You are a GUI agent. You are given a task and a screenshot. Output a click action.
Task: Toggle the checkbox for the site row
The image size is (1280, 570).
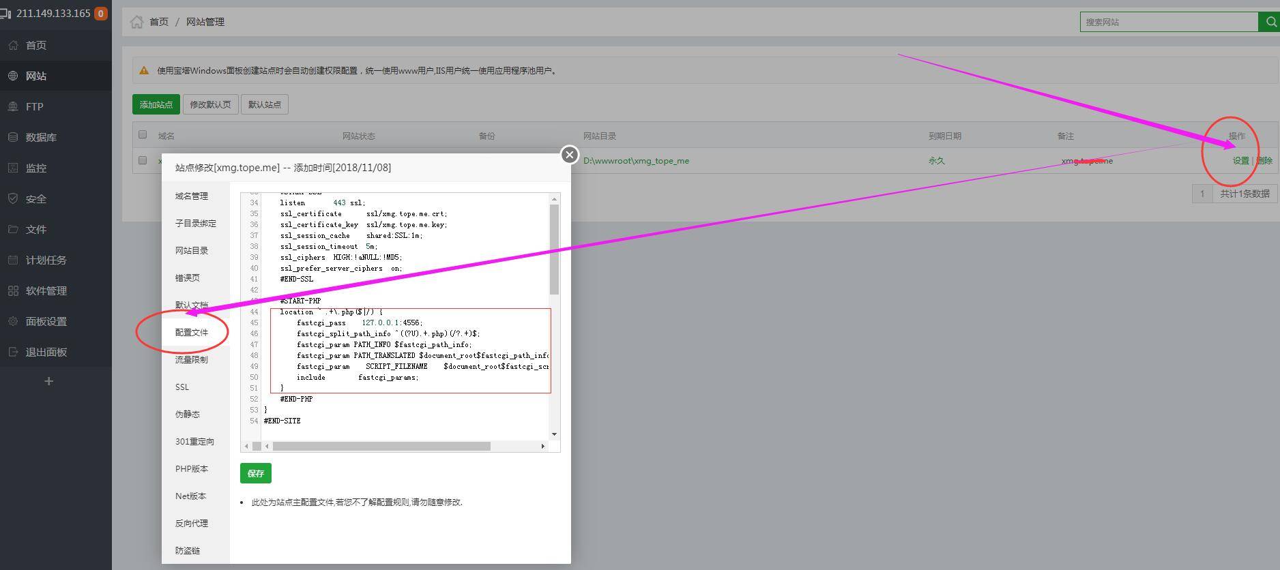point(143,160)
